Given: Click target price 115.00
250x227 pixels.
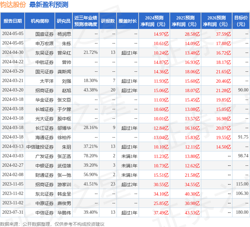Looking at the screenshot, I should [242, 184].
